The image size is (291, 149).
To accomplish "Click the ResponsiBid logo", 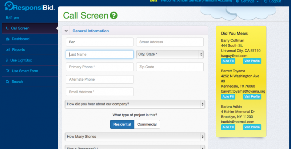I will click(30, 6).
